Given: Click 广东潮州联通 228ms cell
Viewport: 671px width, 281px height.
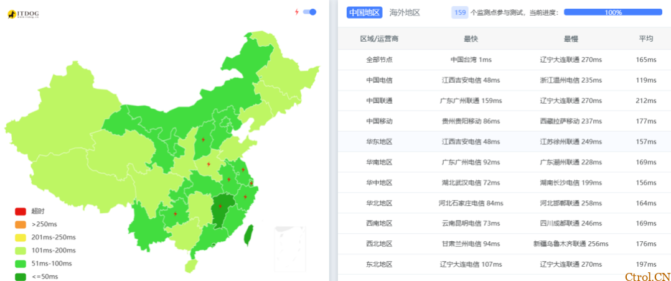Looking at the screenshot, I should (571, 162).
